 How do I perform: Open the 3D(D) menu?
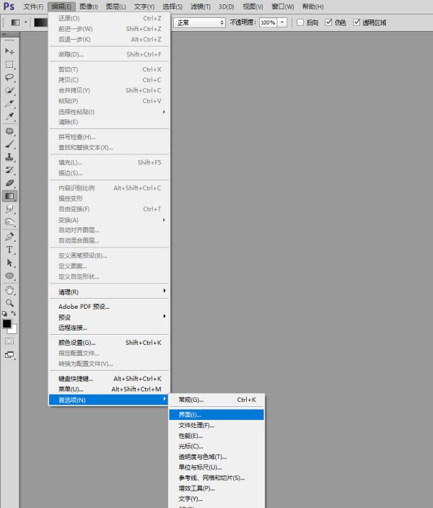click(x=226, y=6)
